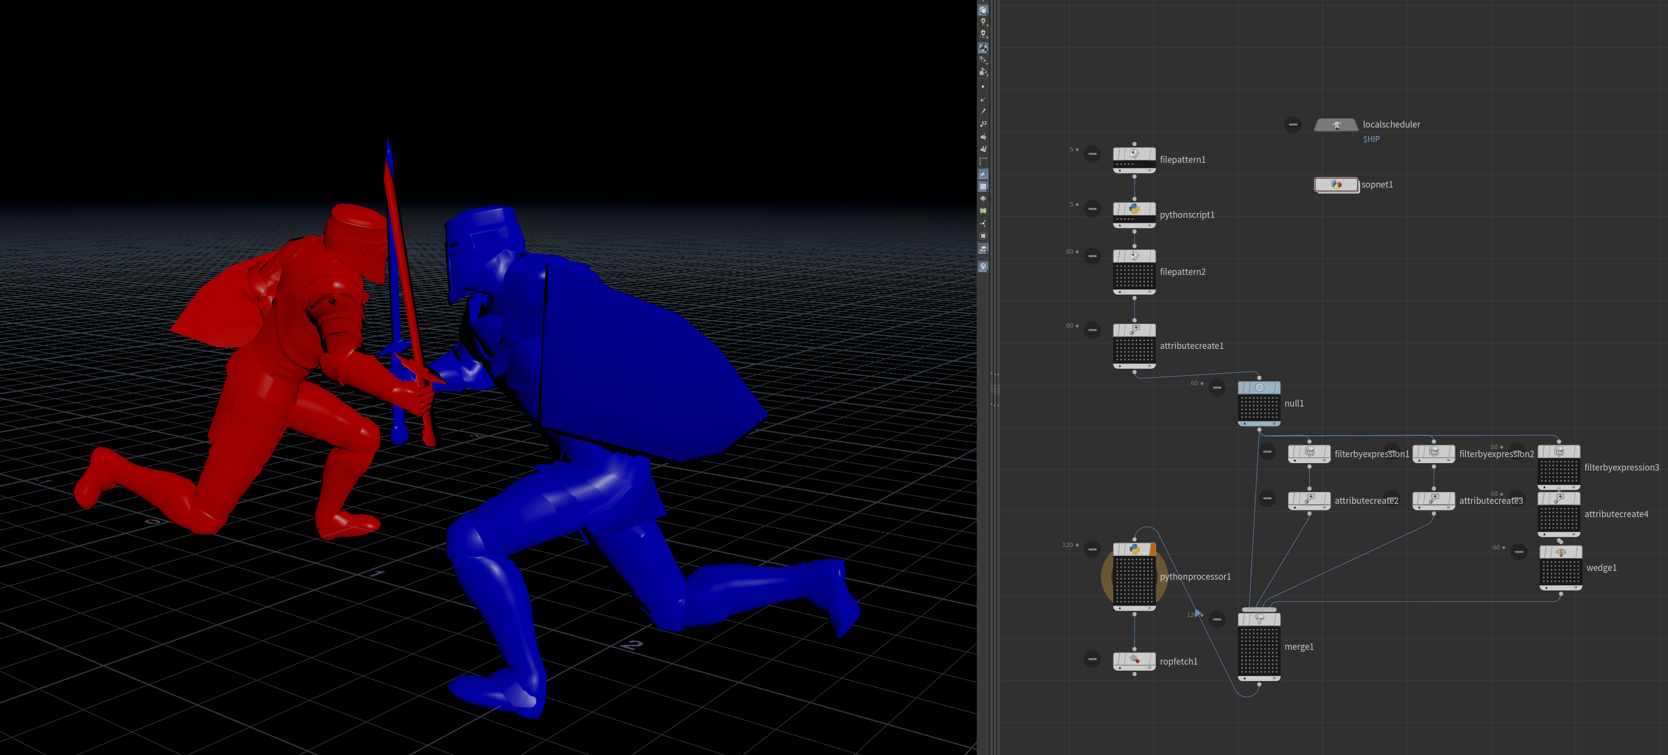
Task: Click the work item dot grid of wedge1
Action: (1561, 572)
